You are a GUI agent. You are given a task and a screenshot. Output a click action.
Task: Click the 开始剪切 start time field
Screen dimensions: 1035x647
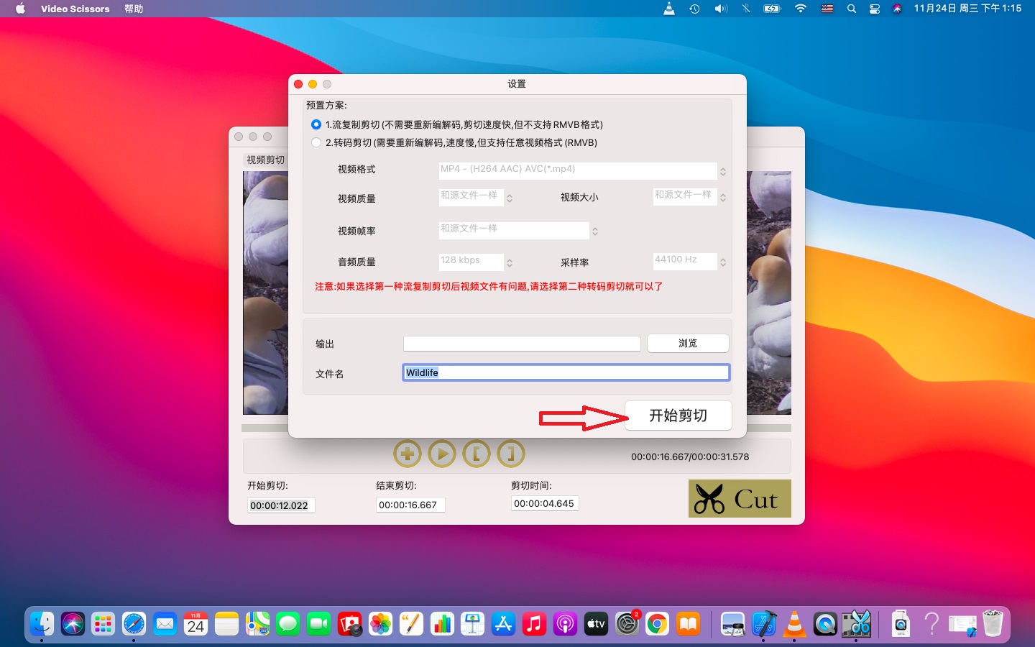281,505
